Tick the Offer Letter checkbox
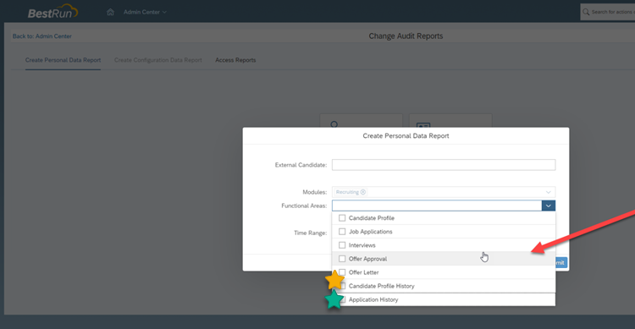 click(342, 272)
